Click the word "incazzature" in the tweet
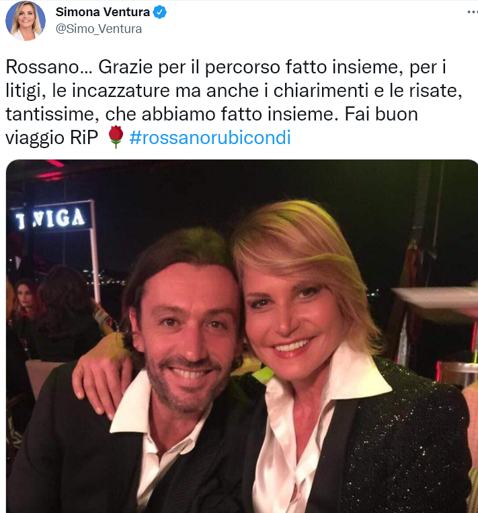The width and height of the screenshot is (478, 513). 120,91
